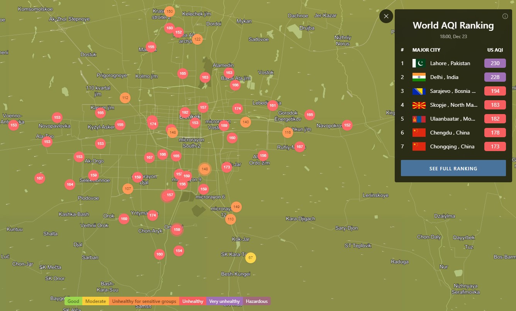Select Unhealthy for sensitive groups legend
The image size is (516, 311).
point(144,301)
